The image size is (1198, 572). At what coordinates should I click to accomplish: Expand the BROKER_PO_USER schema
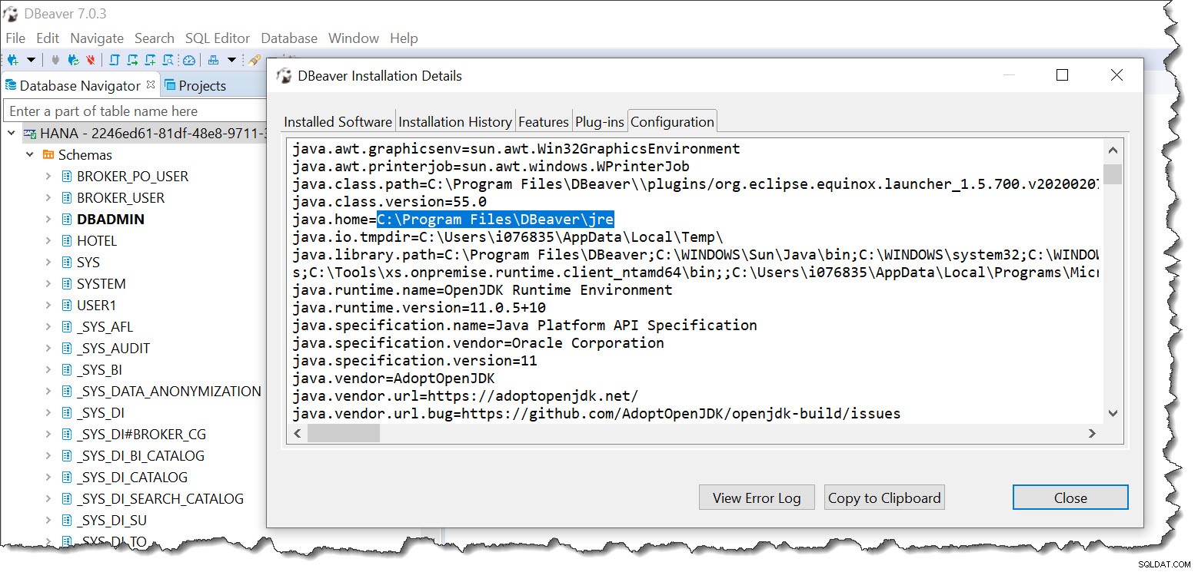tap(48, 176)
